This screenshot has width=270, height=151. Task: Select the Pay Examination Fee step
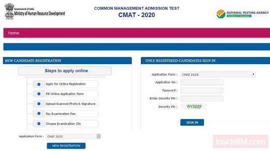click(x=66, y=114)
